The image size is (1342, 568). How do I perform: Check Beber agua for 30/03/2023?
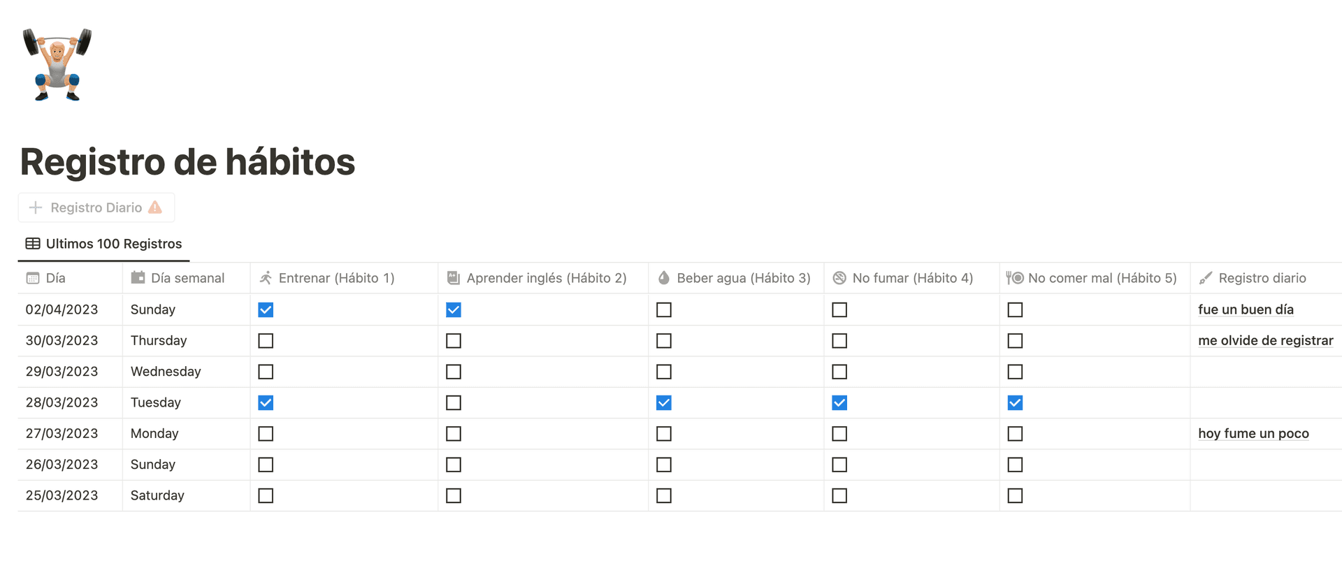664,341
